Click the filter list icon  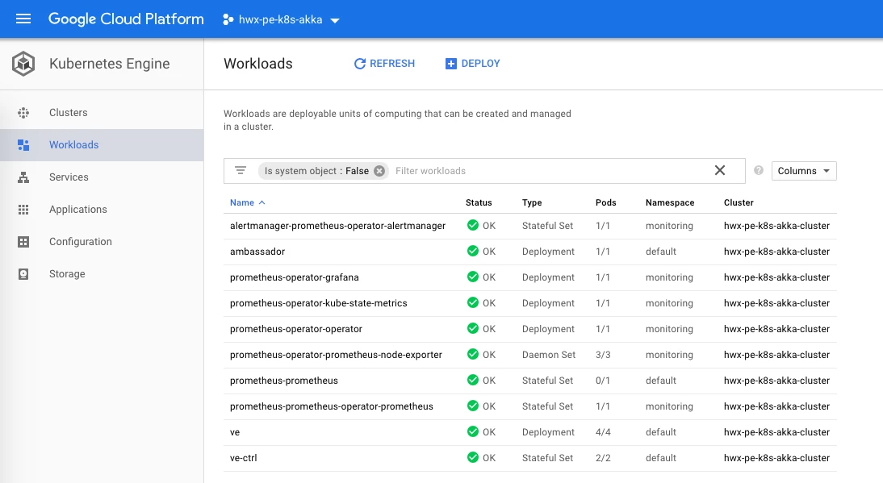point(241,170)
